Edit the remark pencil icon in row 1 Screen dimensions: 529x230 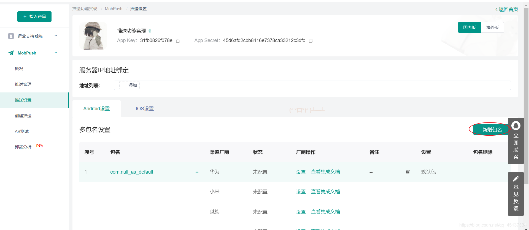pos(408,172)
